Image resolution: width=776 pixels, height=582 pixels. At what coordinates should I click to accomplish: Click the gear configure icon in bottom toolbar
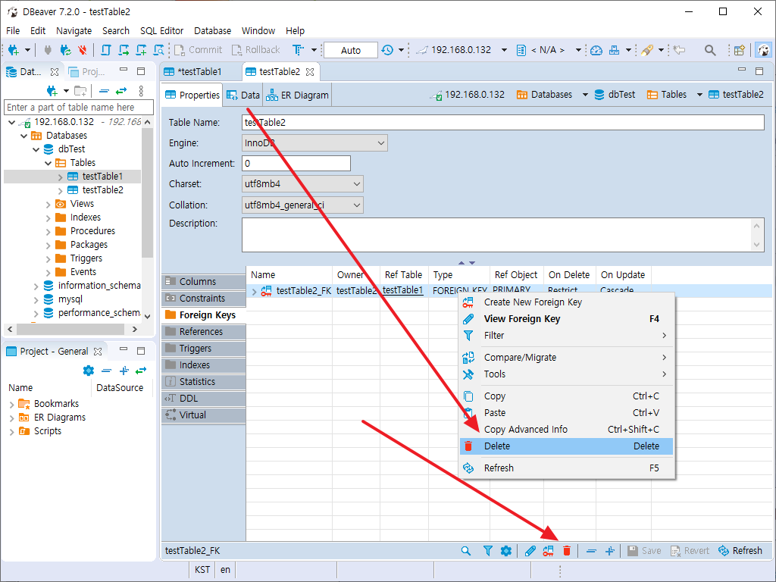[505, 551]
